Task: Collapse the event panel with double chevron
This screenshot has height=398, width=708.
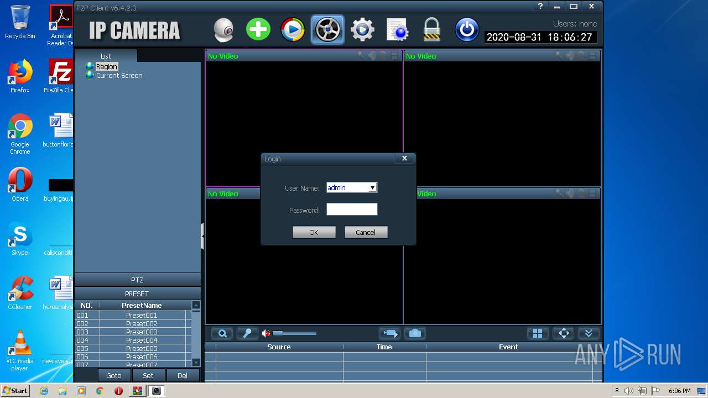Action: click(589, 333)
